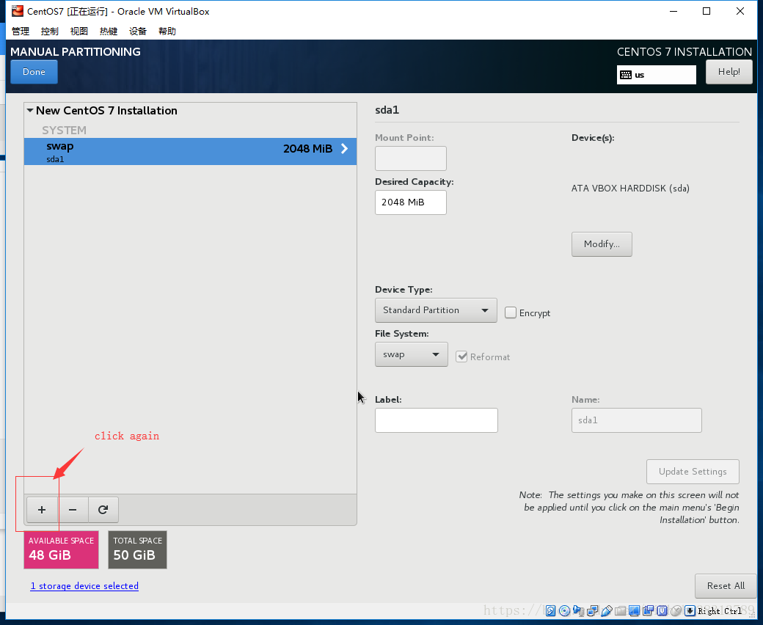Click the MANUAL PARTITIONING title
Viewport: 763px width, 625px height.
[76, 51]
